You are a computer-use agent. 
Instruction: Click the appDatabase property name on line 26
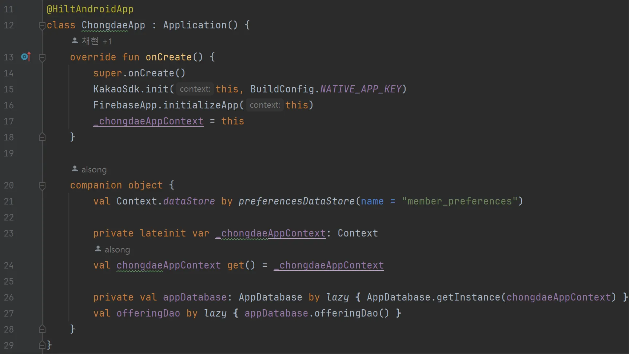195,297
